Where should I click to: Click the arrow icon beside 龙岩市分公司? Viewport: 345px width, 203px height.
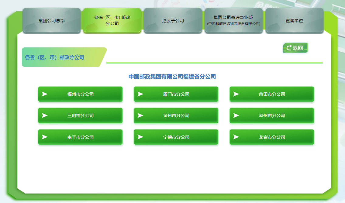[x=236, y=137]
